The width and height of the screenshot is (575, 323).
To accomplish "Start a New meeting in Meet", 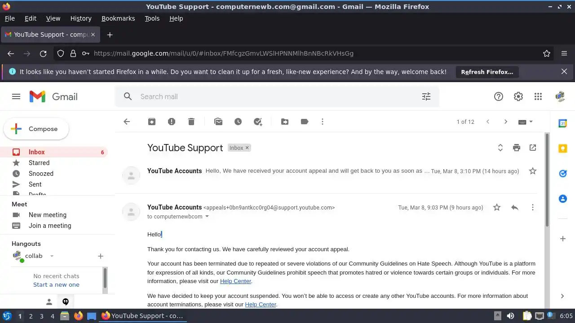I will pos(48,215).
